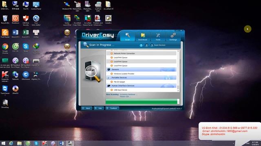Select the USB Input Device entry
Screen dimensions: 261x146
click(x=142, y=90)
